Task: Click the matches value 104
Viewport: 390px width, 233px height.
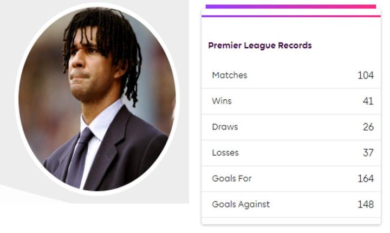Action: [x=366, y=75]
